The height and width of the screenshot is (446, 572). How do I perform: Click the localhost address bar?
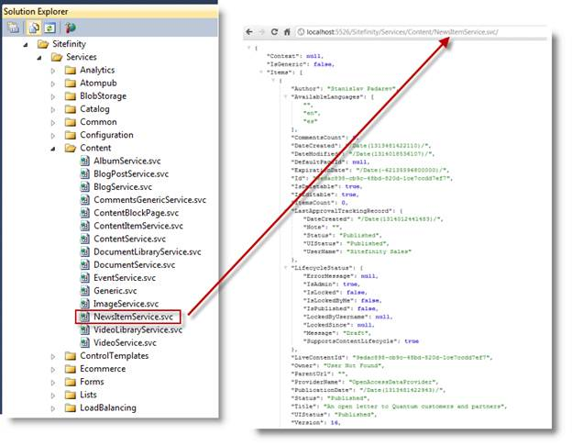tap(422, 32)
